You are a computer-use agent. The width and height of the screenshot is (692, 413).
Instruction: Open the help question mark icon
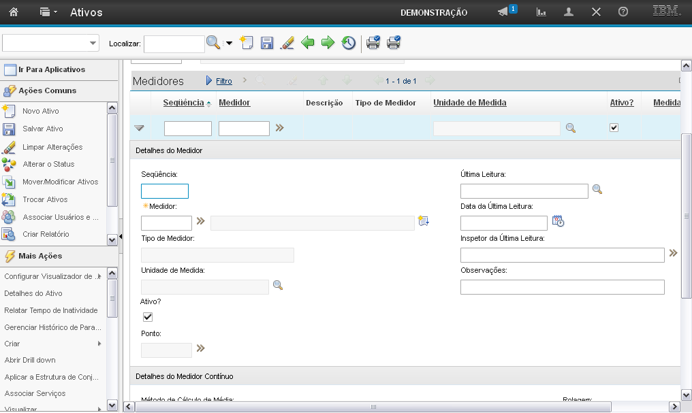click(x=623, y=12)
